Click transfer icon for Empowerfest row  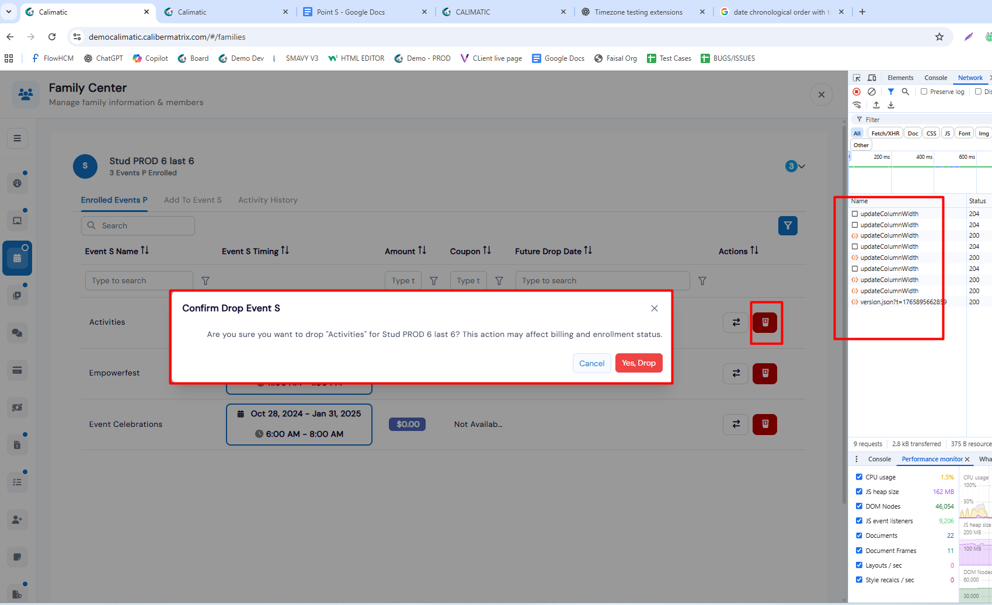[736, 373]
